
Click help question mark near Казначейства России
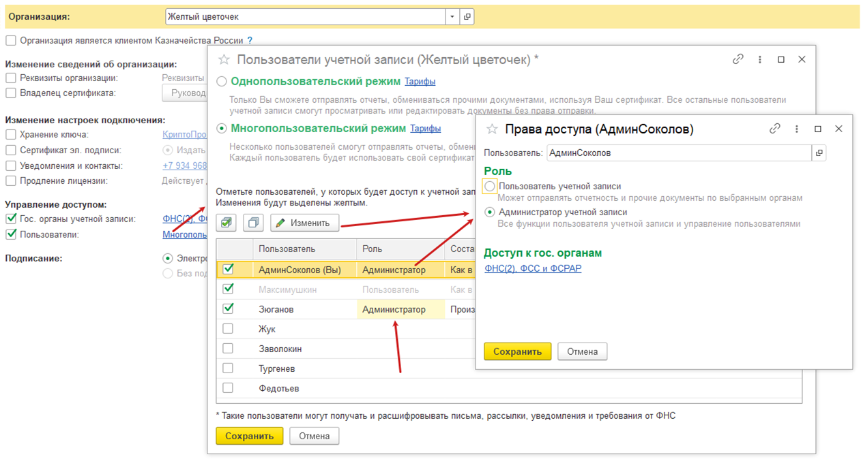(250, 41)
